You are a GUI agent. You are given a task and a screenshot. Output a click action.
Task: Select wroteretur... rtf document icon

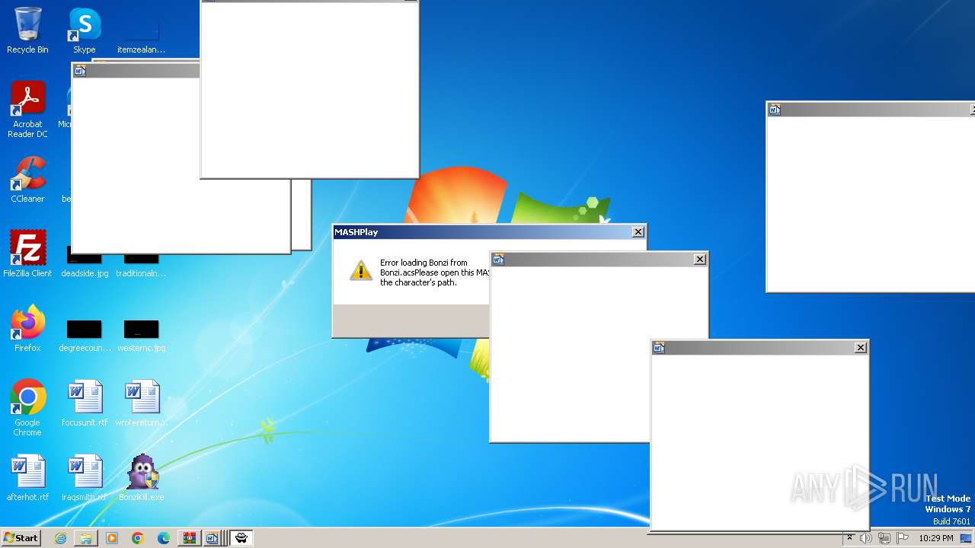(x=142, y=403)
